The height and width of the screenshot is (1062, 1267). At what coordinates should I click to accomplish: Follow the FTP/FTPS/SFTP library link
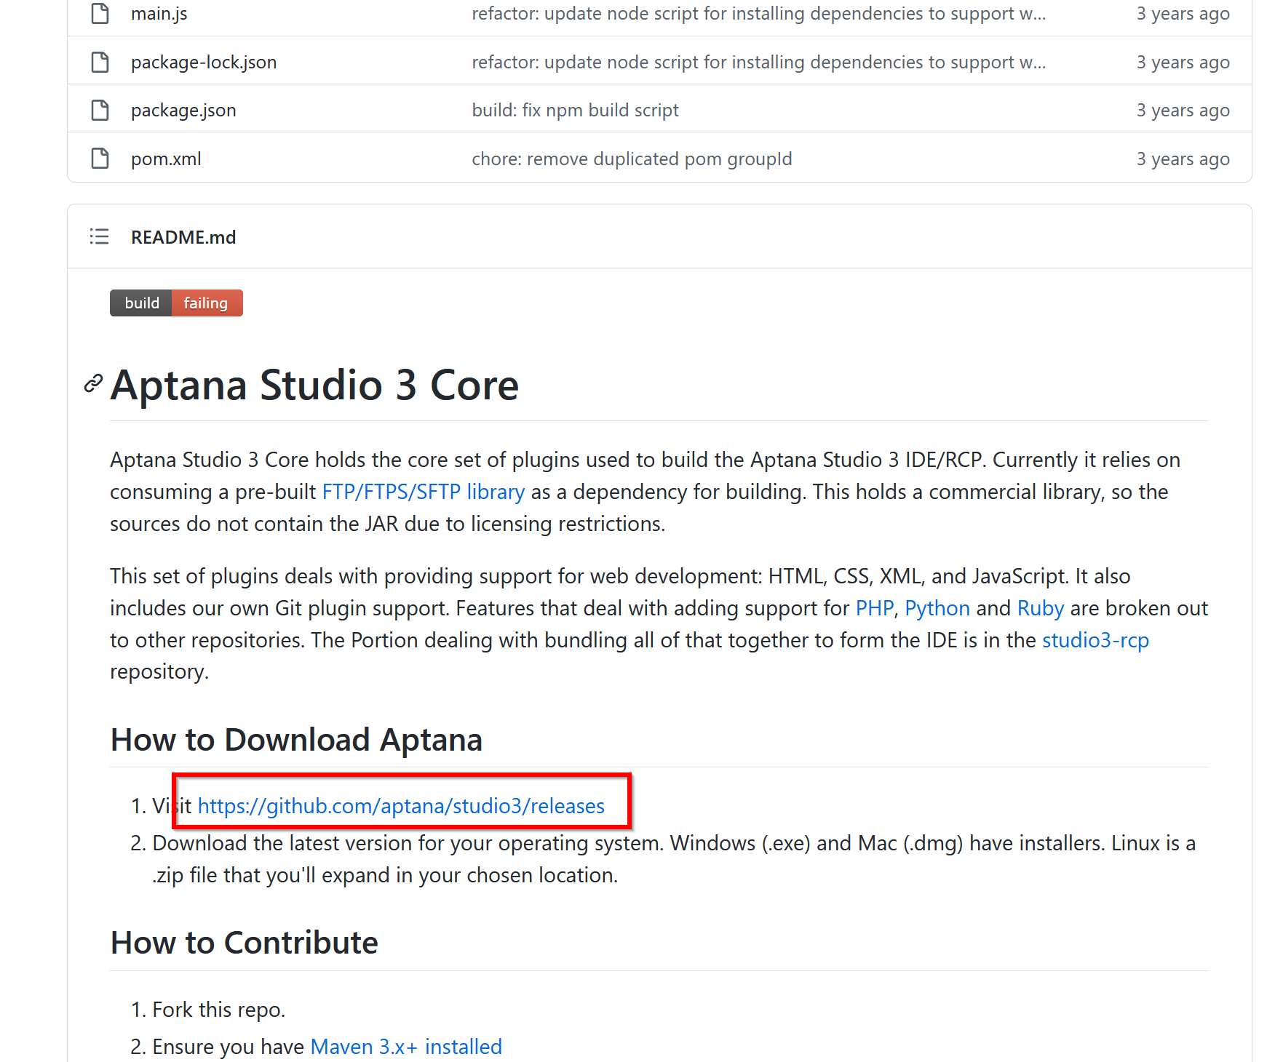coord(424,492)
